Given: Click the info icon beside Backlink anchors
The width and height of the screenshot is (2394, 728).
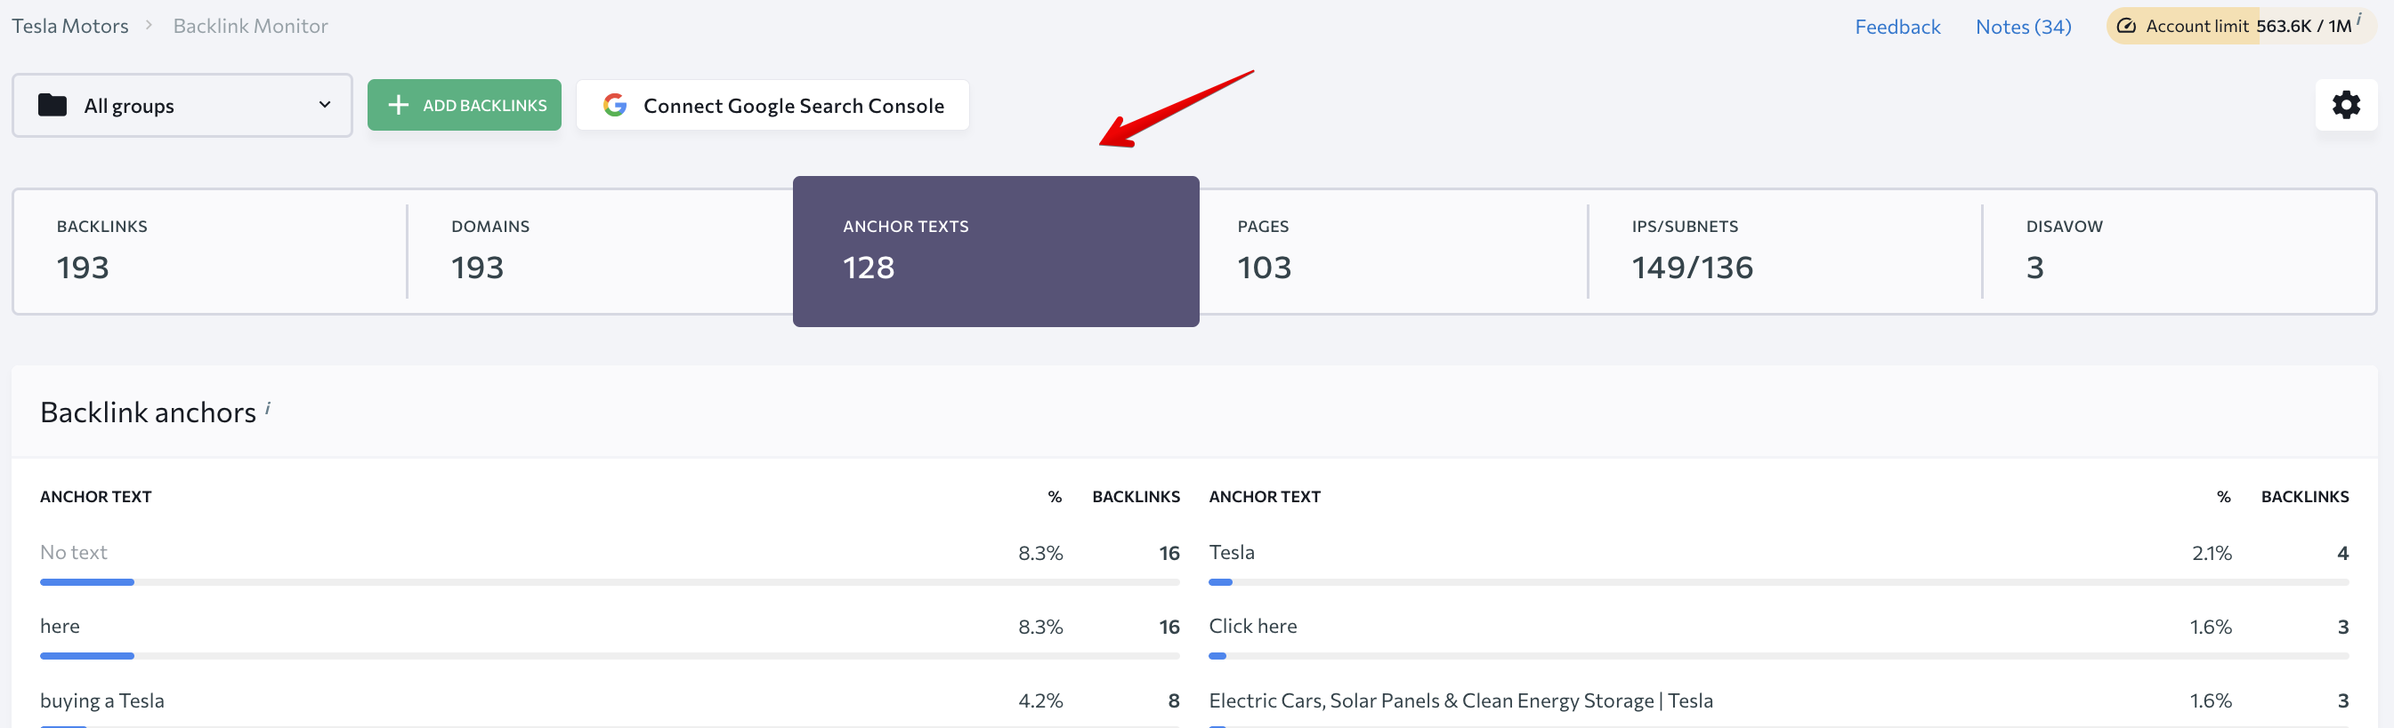Looking at the screenshot, I should [268, 407].
